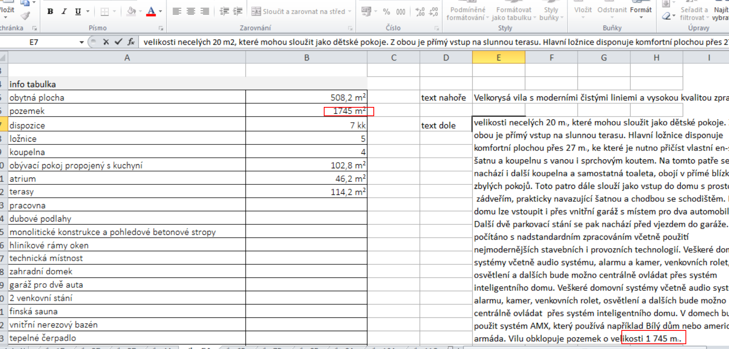Center text horizontally in the cell
Screen dimensions: 729x349
(191, 12)
